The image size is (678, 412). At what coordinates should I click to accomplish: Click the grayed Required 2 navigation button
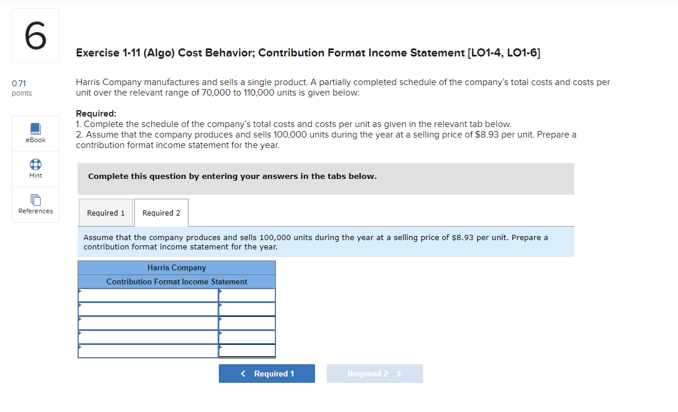(x=375, y=374)
